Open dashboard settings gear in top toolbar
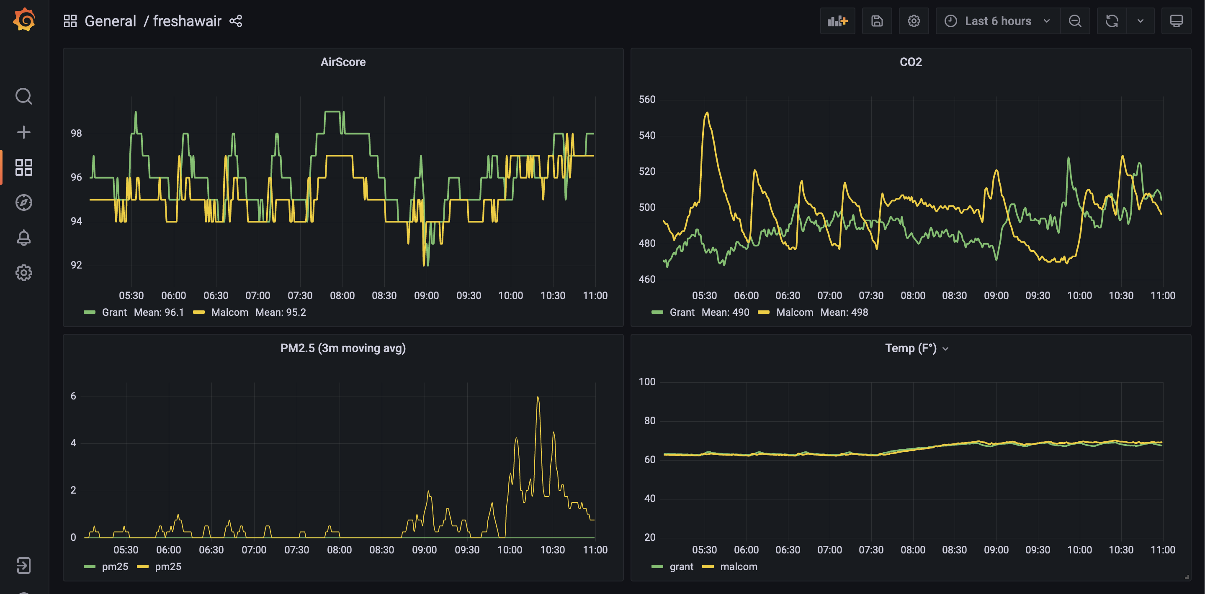 click(x=914, y=21)
